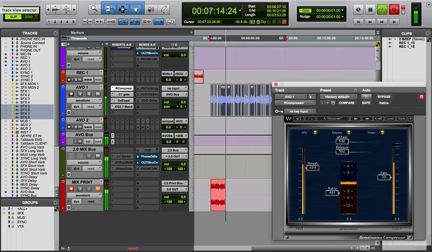Select the Grabber hand tool
This screenshot has height=252, width=432.
point(136,9)
